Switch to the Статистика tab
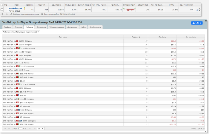209x134 pixels. [41, 27]
